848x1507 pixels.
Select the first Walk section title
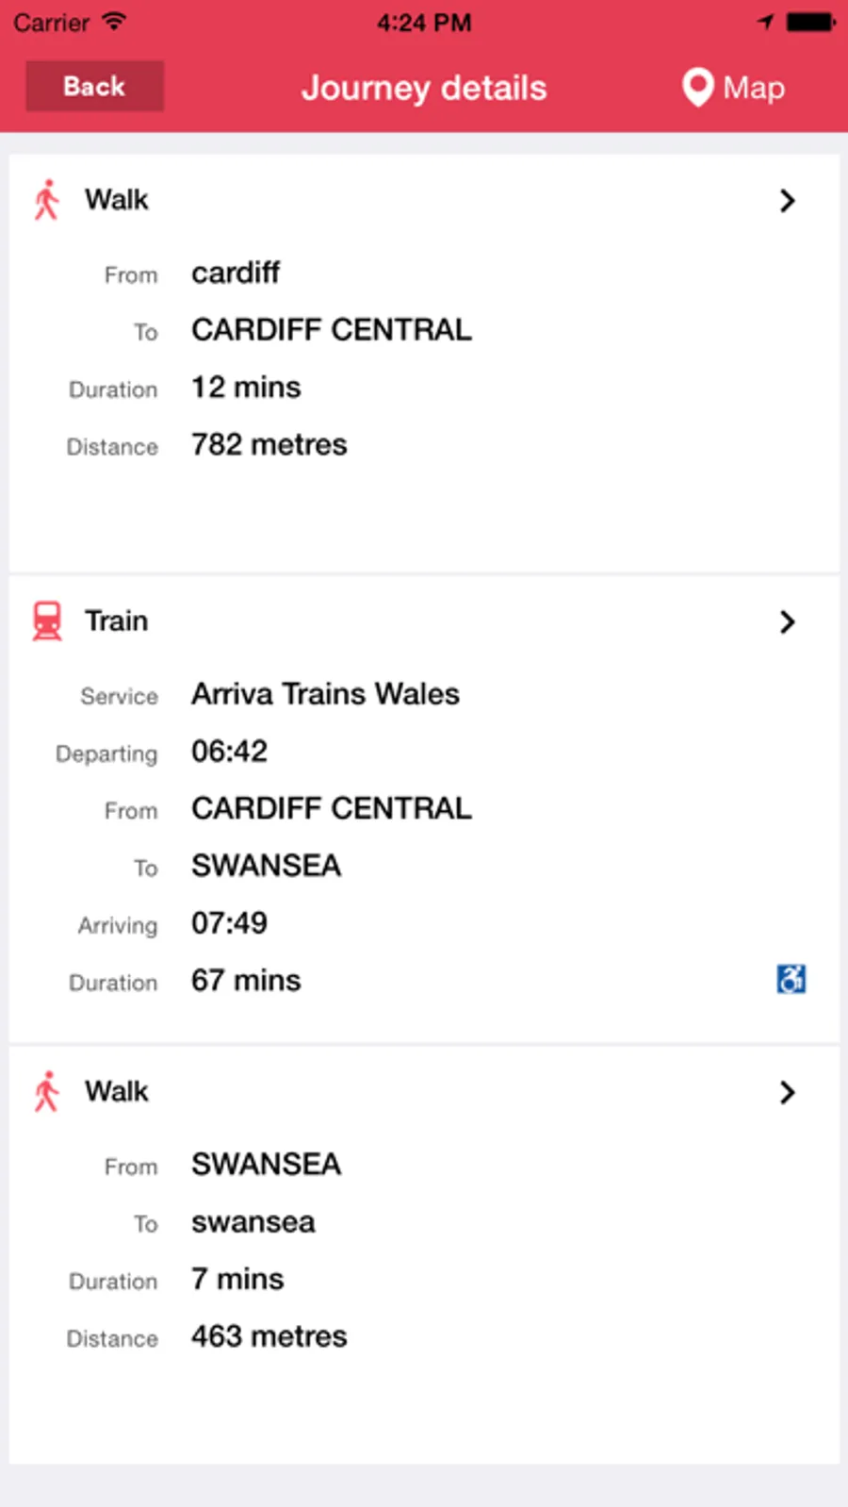point(117,200)
